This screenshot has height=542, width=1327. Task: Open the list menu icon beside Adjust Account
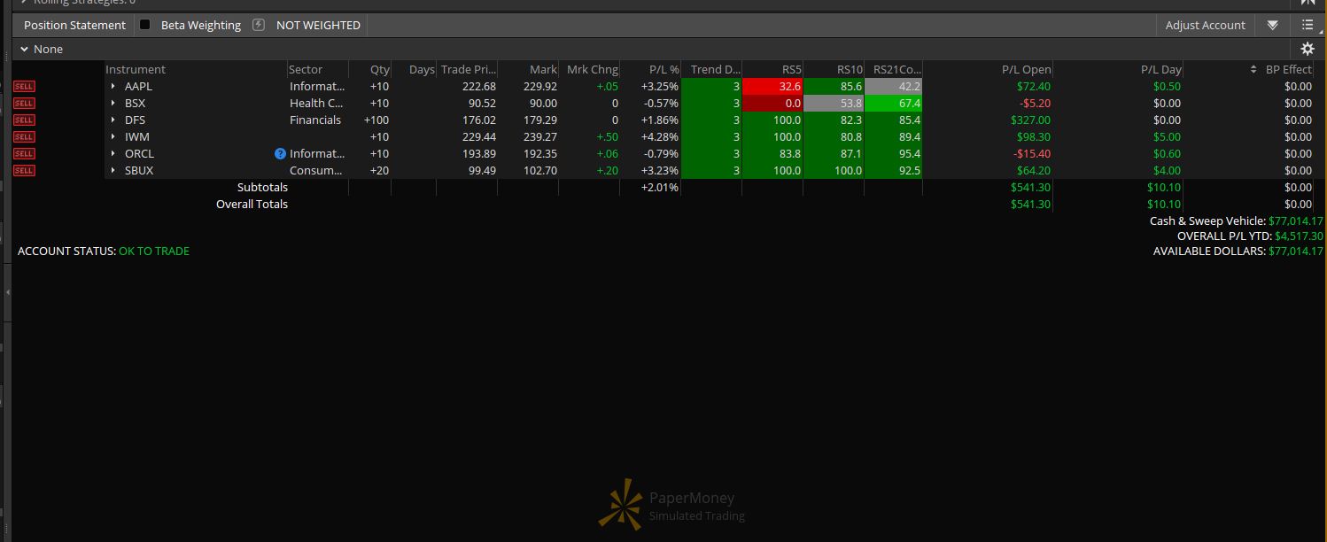pos(1308,26)
